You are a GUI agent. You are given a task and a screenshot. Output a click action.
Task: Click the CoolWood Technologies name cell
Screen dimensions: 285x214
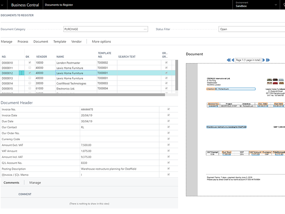tap(76, 83)
